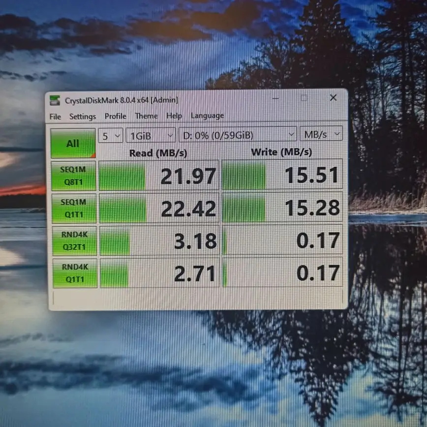Click the CrystalDiskMark app icon in title bar

point(55,100)
